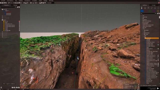Collapse the top folder in left tree

coord(1,9)
